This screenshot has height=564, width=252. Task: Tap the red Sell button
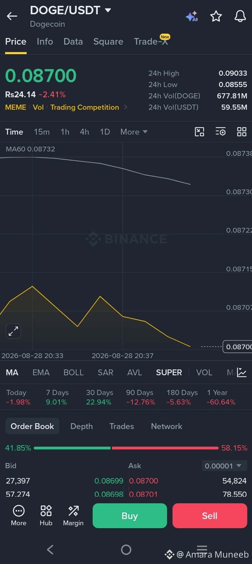(210, 516)
